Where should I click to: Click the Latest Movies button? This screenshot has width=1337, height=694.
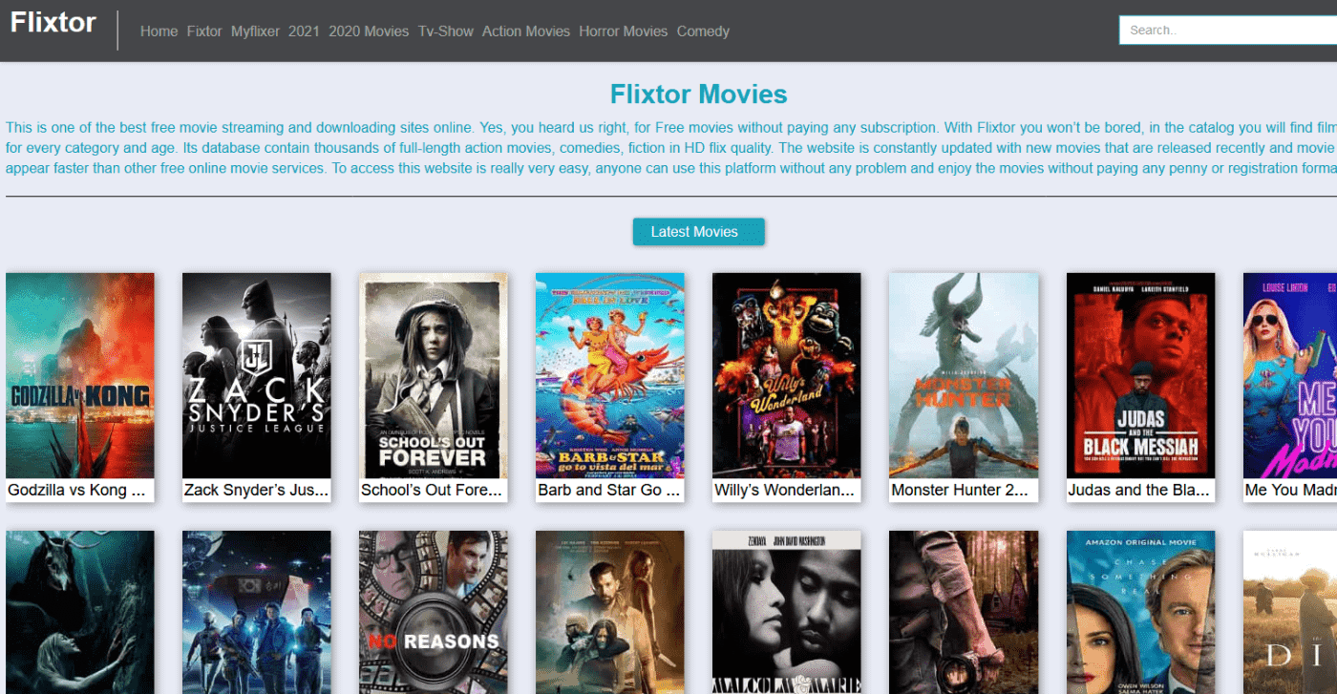(699, 232)
